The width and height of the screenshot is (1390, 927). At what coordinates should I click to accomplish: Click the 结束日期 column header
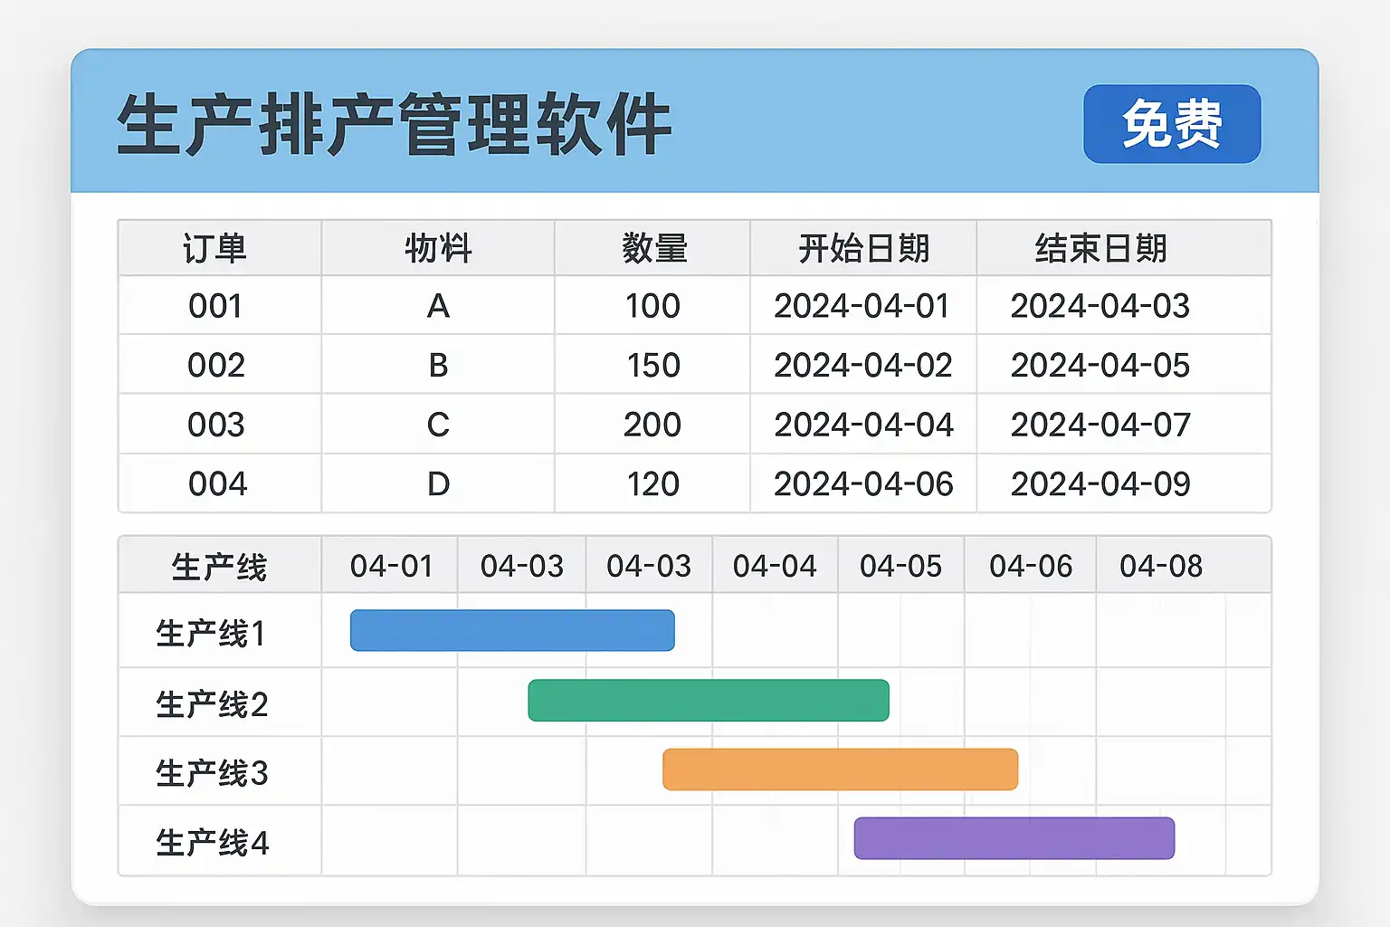1100,248
